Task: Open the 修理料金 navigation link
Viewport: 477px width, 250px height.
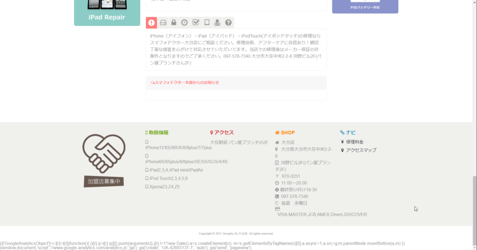Action: pyautogui.click(x=354, y=142)
